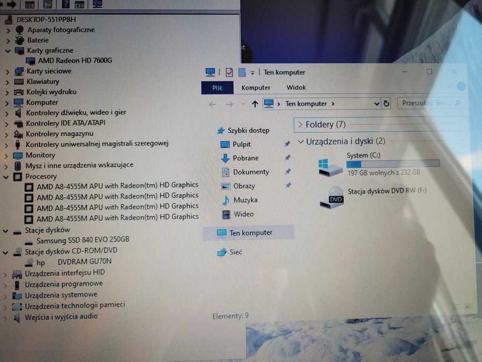
Task: Click the System (C:) drive icon in Explorer
Action: click(330, 168)
